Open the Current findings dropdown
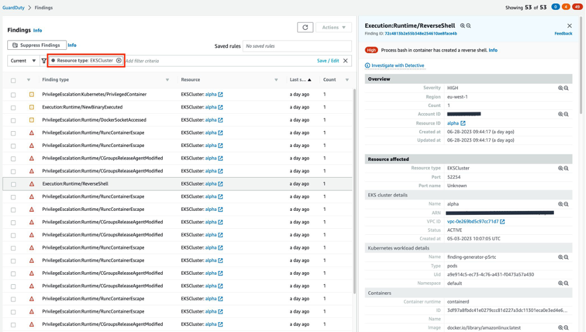The height and width of the screenshot is (332, 586). [x=23, y=61]
